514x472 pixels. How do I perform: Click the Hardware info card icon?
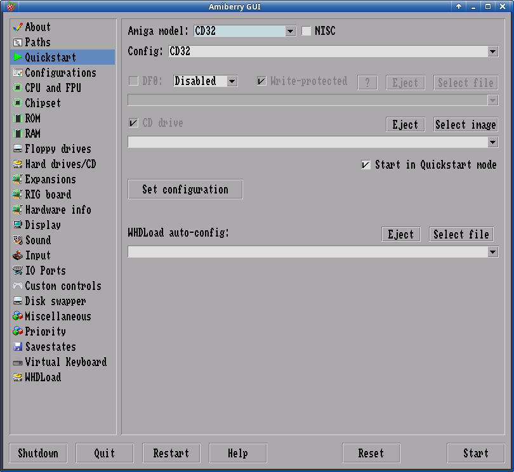click(17, 209)
